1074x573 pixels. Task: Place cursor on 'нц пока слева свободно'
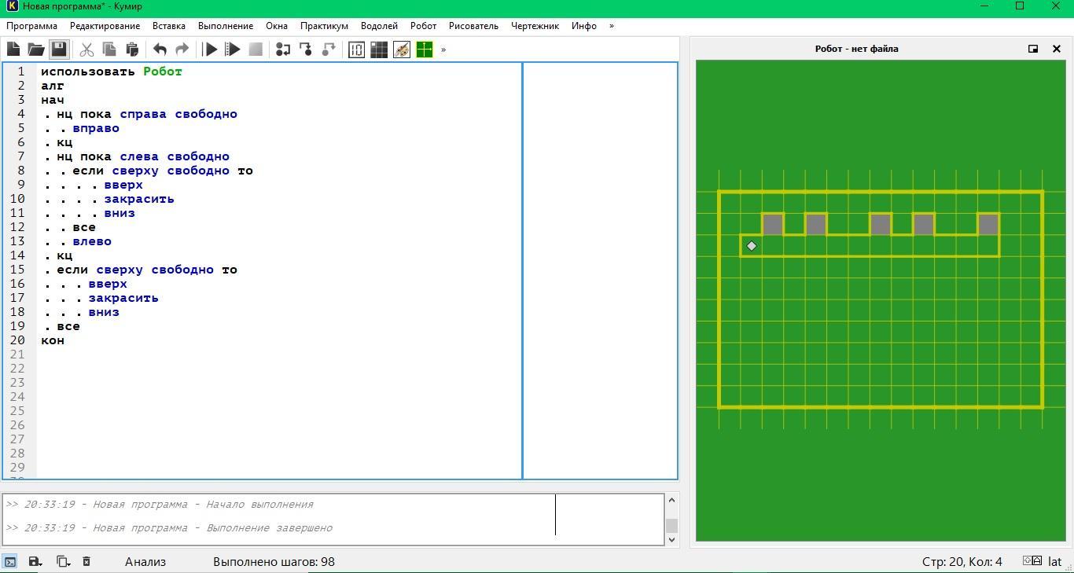(x=143, y=156)
